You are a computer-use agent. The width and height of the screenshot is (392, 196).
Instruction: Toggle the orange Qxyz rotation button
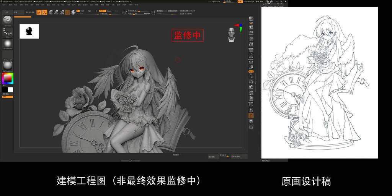pos(251,71)
